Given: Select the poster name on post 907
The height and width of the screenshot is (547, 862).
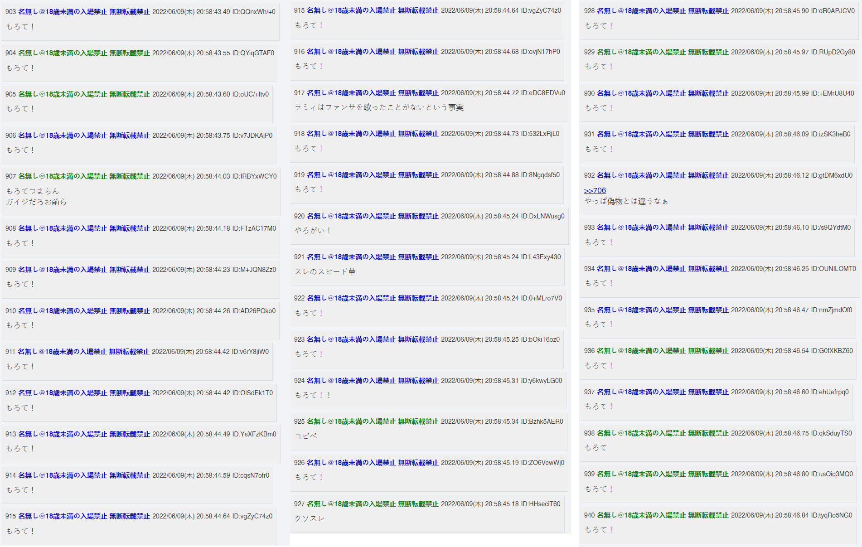Looking at the screenshot, I should 84,176.
